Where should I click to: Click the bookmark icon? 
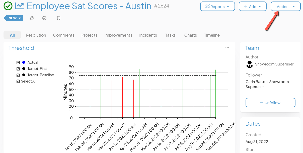click(x=59, y=18)
